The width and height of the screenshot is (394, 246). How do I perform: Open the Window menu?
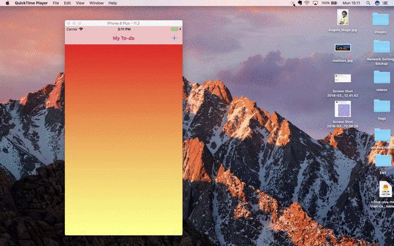click(97, 3)
